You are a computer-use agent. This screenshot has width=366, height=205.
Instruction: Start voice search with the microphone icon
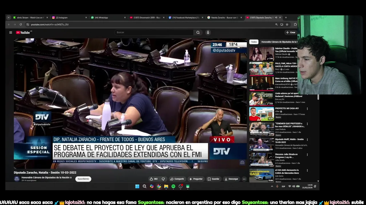coord(208,32)
